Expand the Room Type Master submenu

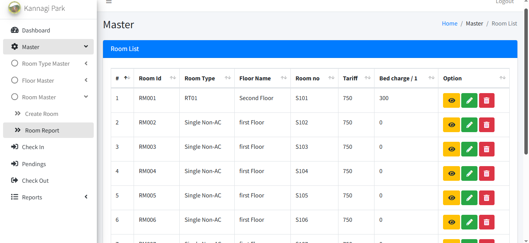pos(86,63)
